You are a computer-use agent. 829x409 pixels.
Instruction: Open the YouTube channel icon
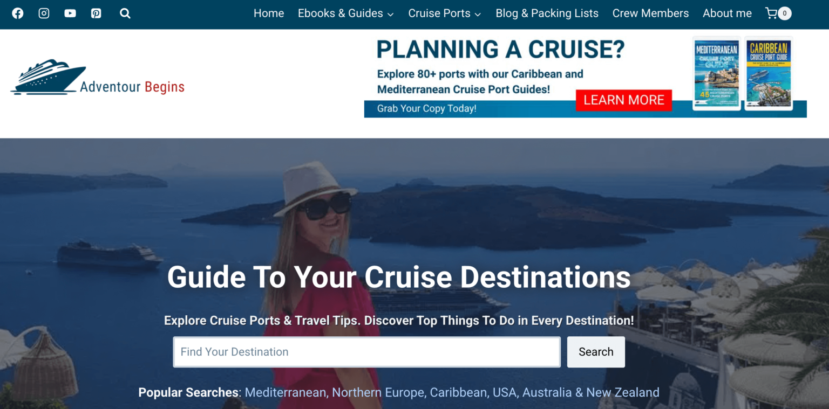click(70, 13)
